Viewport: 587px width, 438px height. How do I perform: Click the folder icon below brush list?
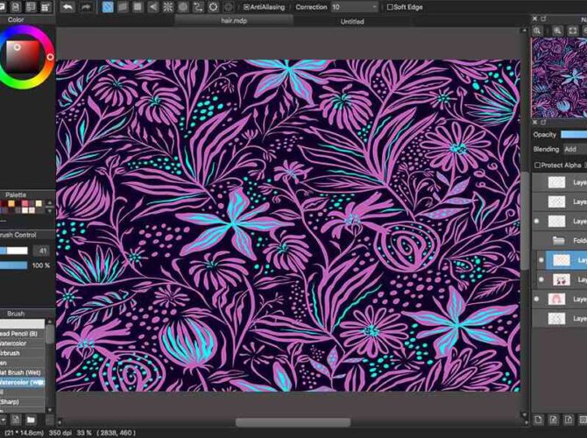pos(31,420)
